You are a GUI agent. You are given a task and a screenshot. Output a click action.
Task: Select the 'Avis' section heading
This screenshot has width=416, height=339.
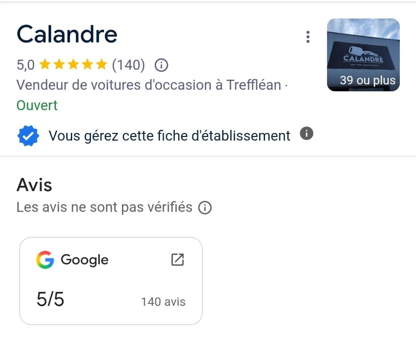[34, 184]
